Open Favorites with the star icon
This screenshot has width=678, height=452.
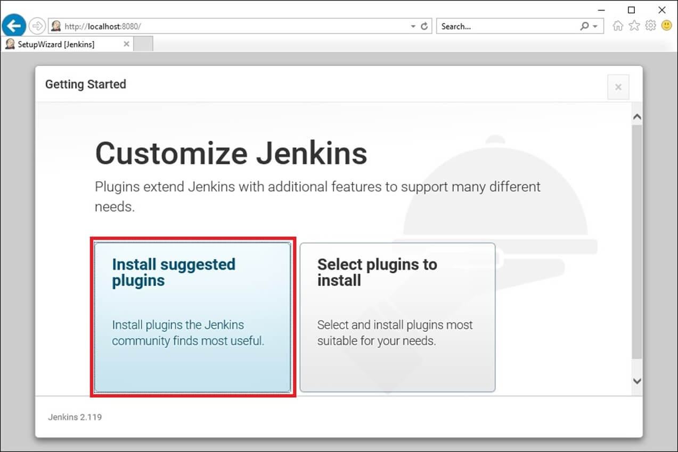point(634,26)
